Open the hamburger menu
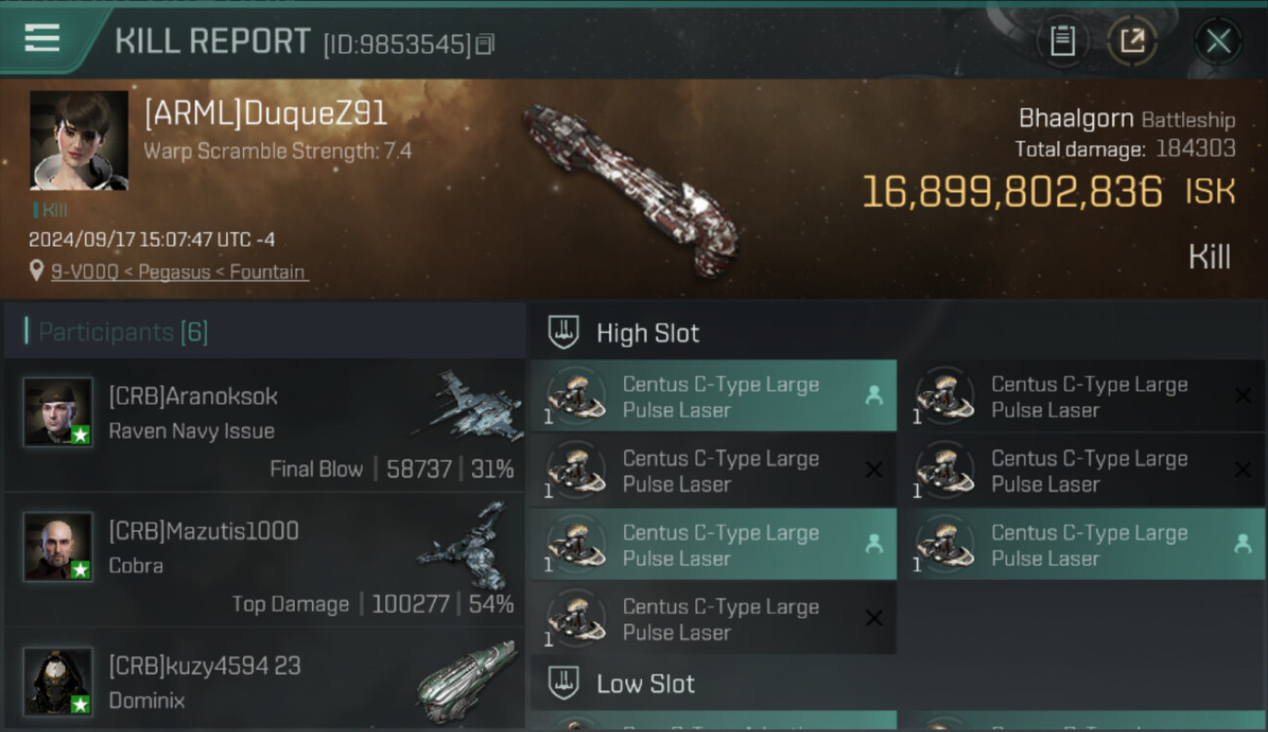 click(42, 39)
